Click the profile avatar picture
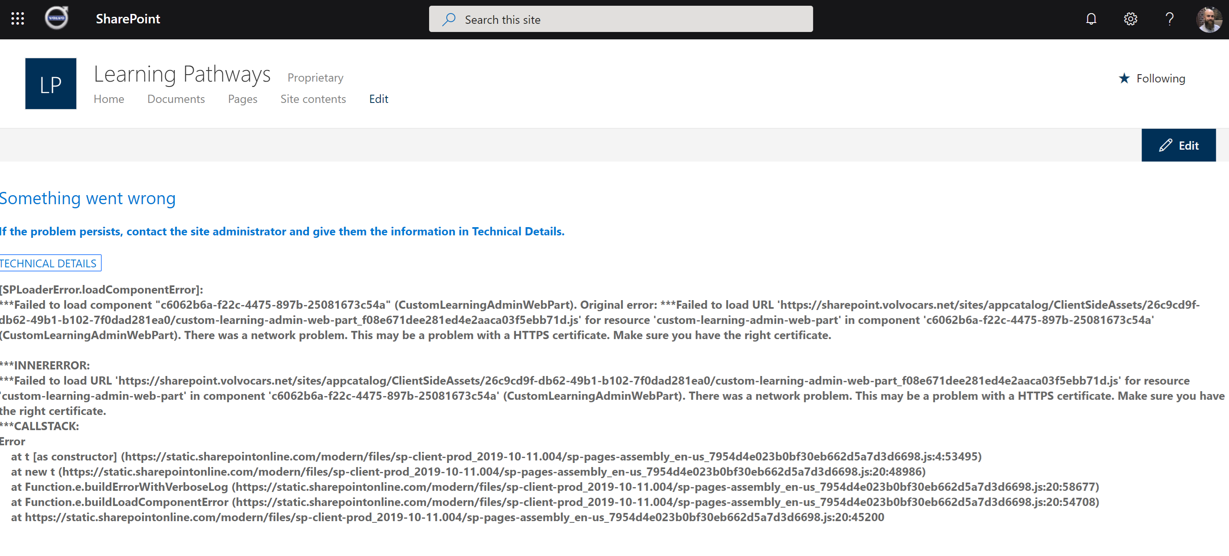The width and height of the screenshot is (1229, 556). point(1208,18)
